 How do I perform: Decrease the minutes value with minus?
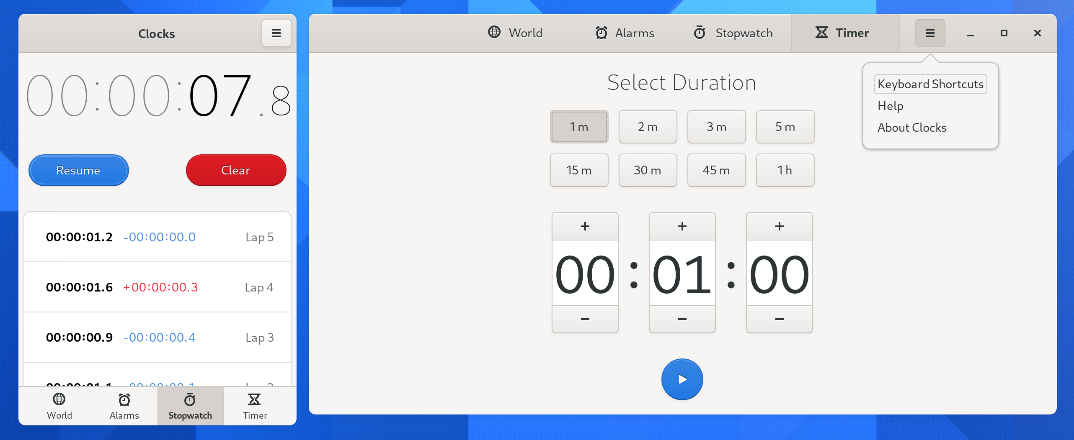point(682,319)
